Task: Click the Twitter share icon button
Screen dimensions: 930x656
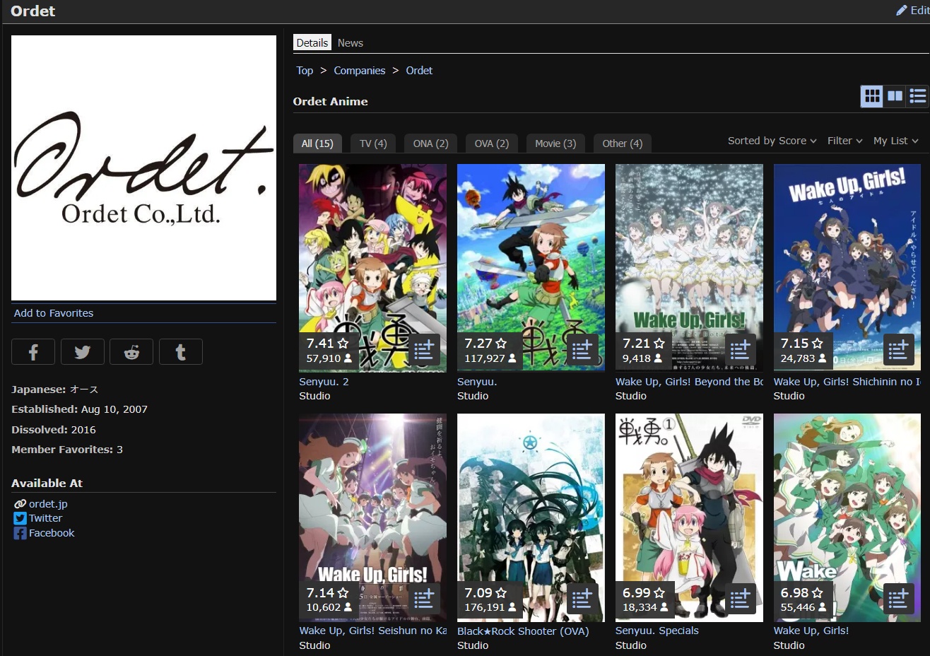Action: 82,352
